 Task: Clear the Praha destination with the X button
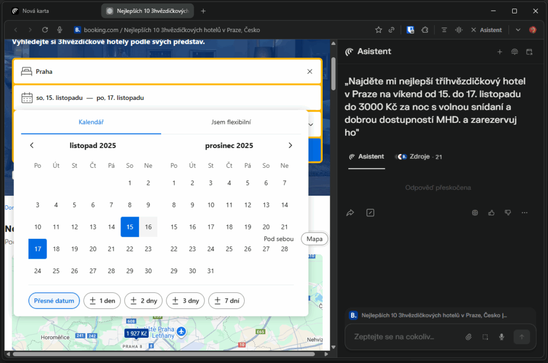pyautogui.click(x=309, y=71)
